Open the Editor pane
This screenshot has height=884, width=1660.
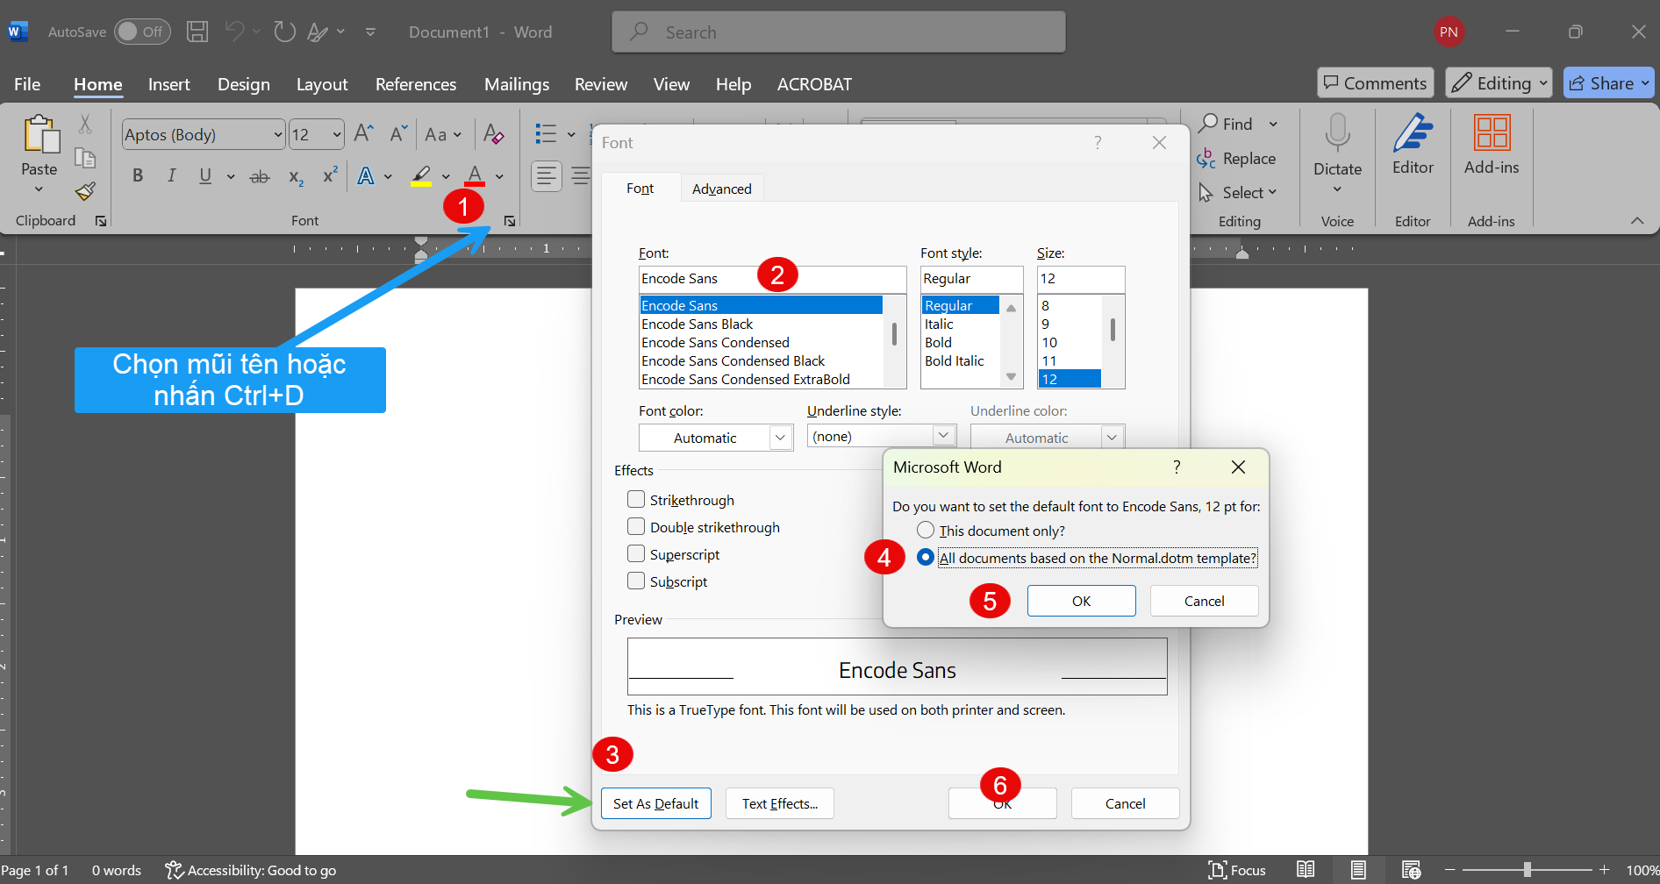[x=1413, y=145]
